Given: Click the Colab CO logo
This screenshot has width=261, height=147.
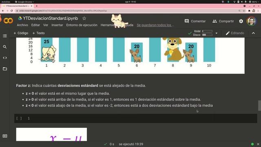Looking at the screenshot, I should tap(8, 21).
